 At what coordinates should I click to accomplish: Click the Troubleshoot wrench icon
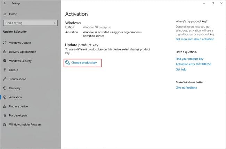(5, 79)
